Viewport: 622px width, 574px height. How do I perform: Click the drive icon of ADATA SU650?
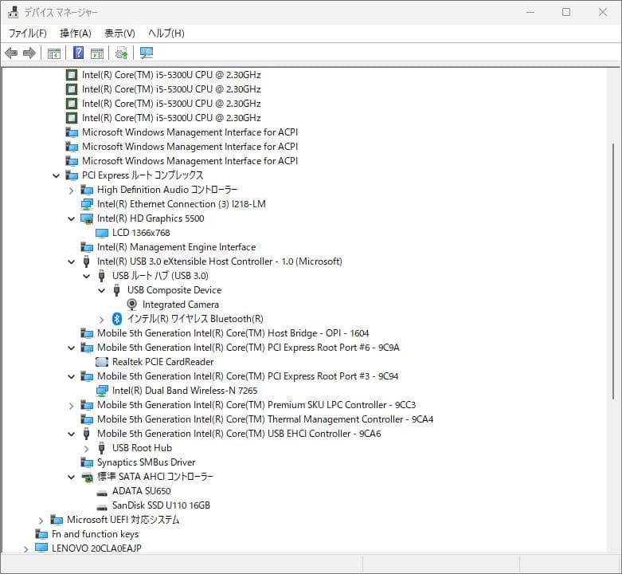102,493
